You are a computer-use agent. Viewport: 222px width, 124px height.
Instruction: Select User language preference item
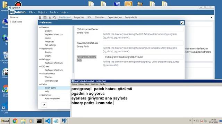click(x=51, y=81)
